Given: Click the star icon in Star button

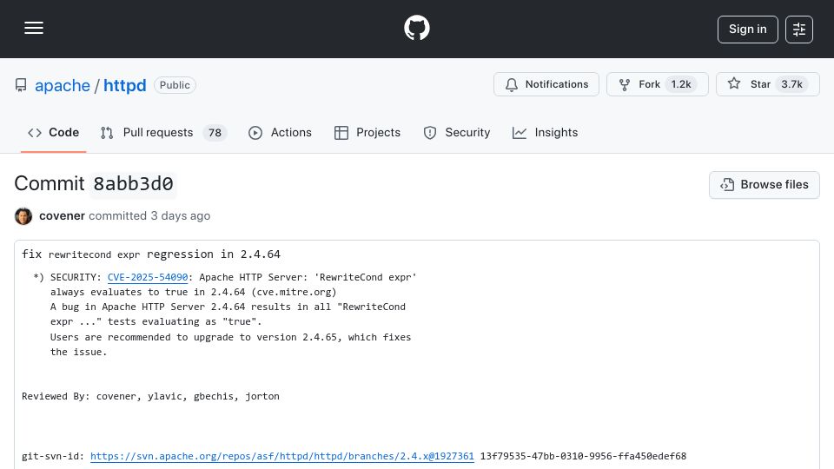Looking at the screenshot, I should (x=734, y=83).
